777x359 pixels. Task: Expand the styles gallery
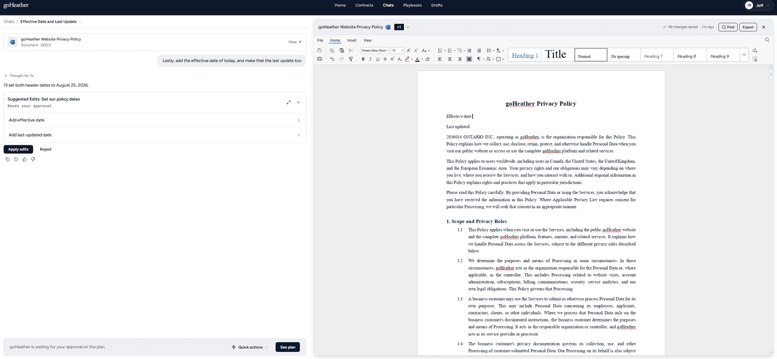745,56
